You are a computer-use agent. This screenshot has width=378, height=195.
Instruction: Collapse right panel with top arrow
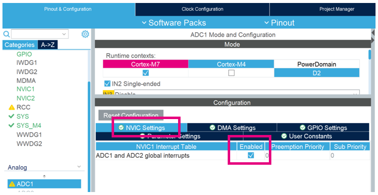pos(373,32)
